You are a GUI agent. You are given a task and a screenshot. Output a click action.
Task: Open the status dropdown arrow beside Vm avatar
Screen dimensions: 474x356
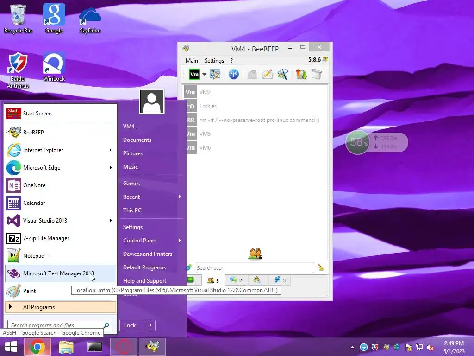click(x=204, y=75)
